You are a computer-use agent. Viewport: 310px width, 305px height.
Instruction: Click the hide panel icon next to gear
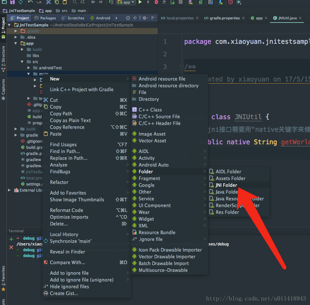(154, 18)
